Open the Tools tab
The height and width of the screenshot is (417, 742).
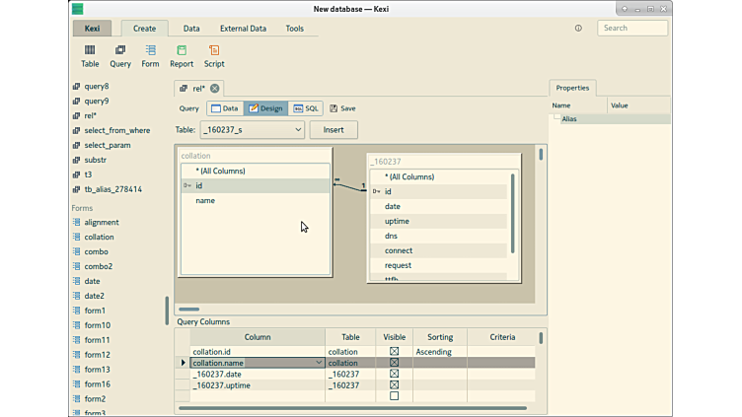coord(294,29)
